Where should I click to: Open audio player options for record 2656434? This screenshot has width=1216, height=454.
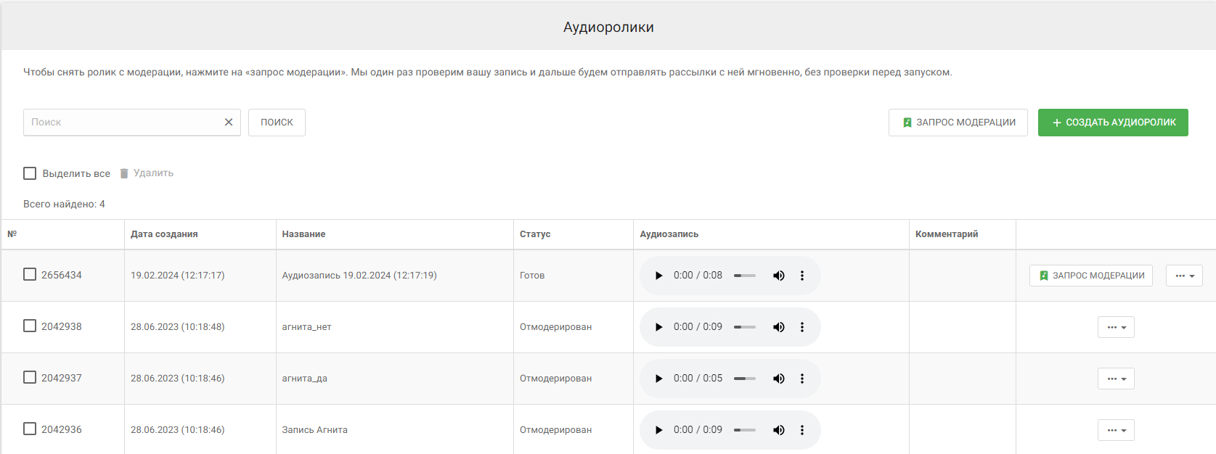802,276
